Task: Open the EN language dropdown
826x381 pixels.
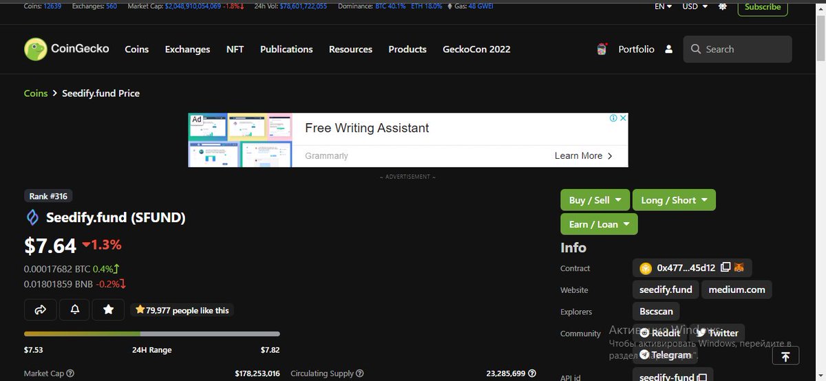Action: [664, 6]
